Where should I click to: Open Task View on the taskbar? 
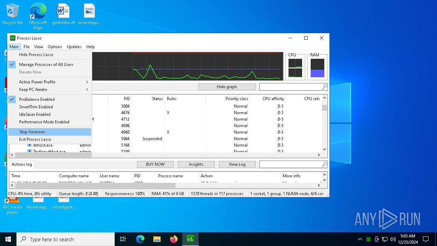pyautogui.click(x=123, y=239)
